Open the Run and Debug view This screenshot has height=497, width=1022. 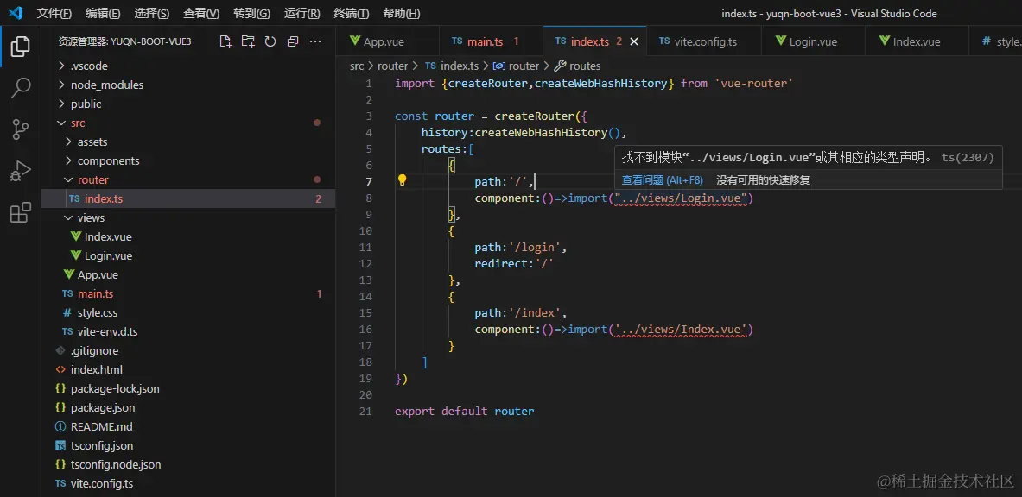coord(20,172)
